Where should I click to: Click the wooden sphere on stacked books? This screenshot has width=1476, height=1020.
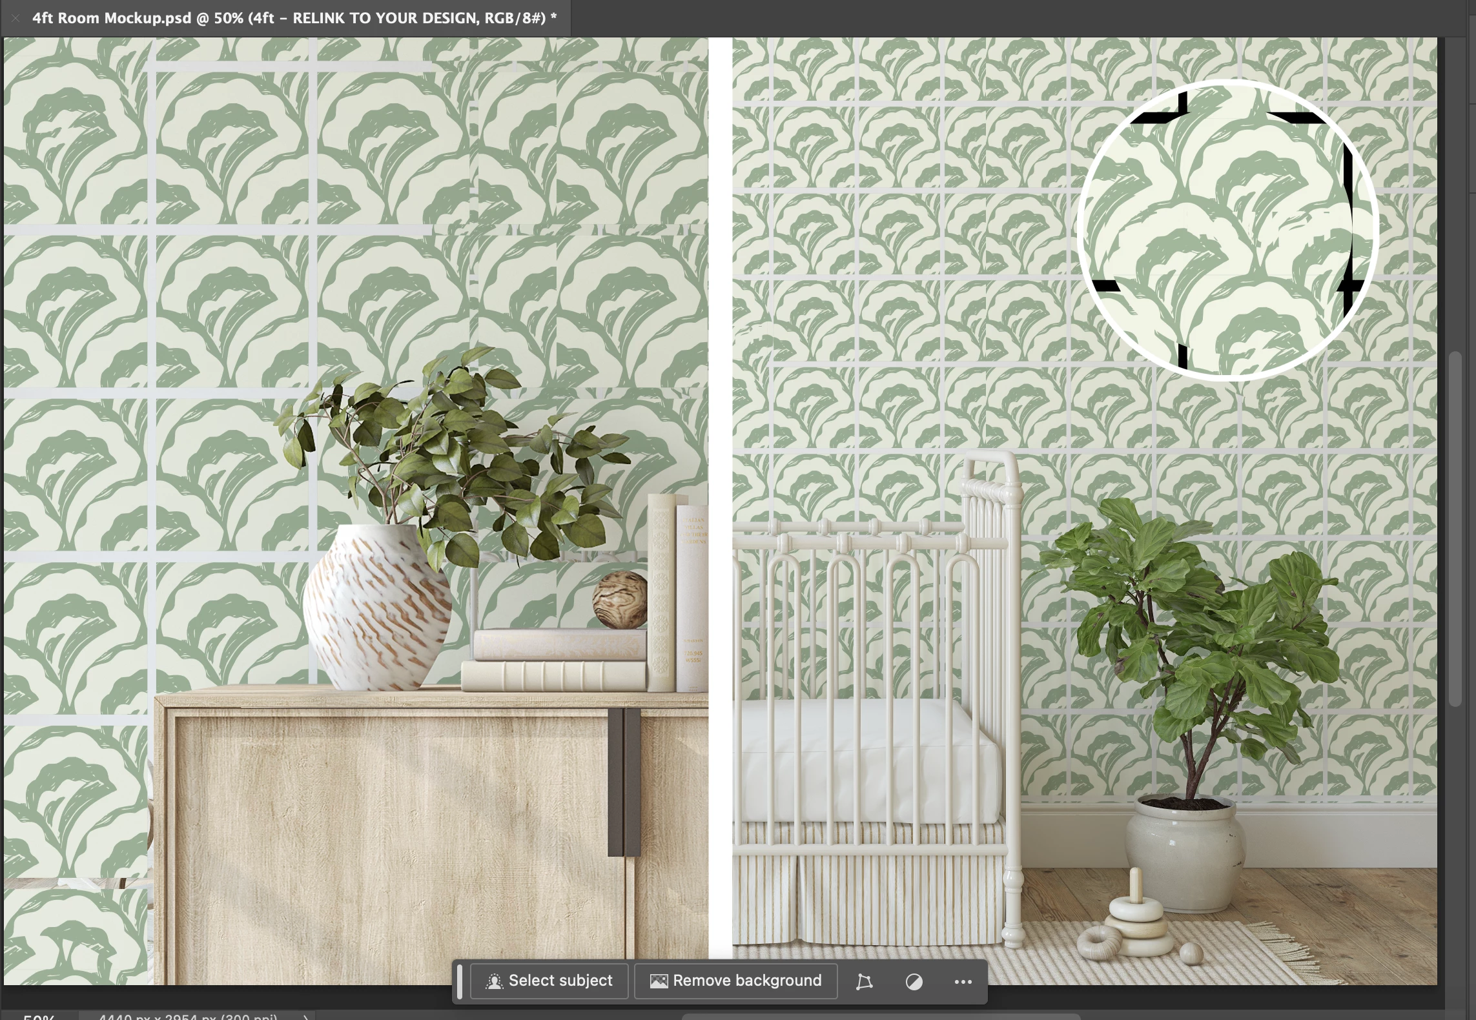(x=620, y=599)
